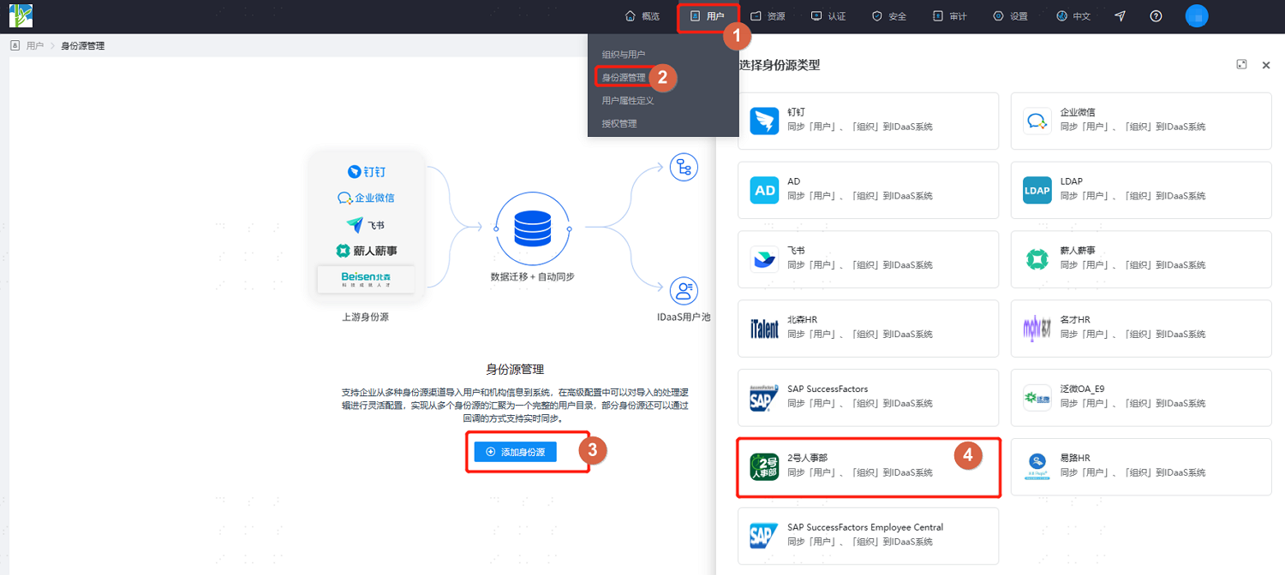Choose SAP SuccessFactors Employee Central card
This screenshot has width=1285, height=575.
[x=868, y=536]
